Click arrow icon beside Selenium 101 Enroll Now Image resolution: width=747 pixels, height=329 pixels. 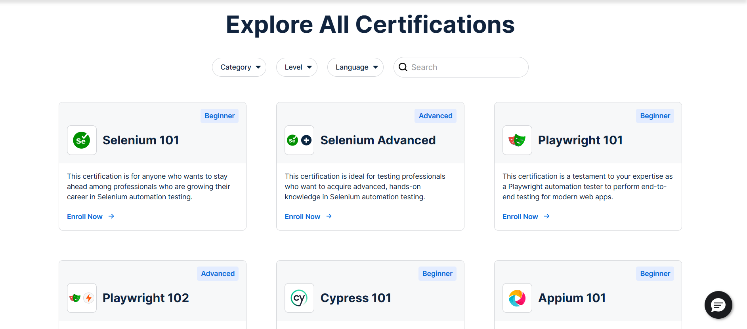tap(111, 216)
